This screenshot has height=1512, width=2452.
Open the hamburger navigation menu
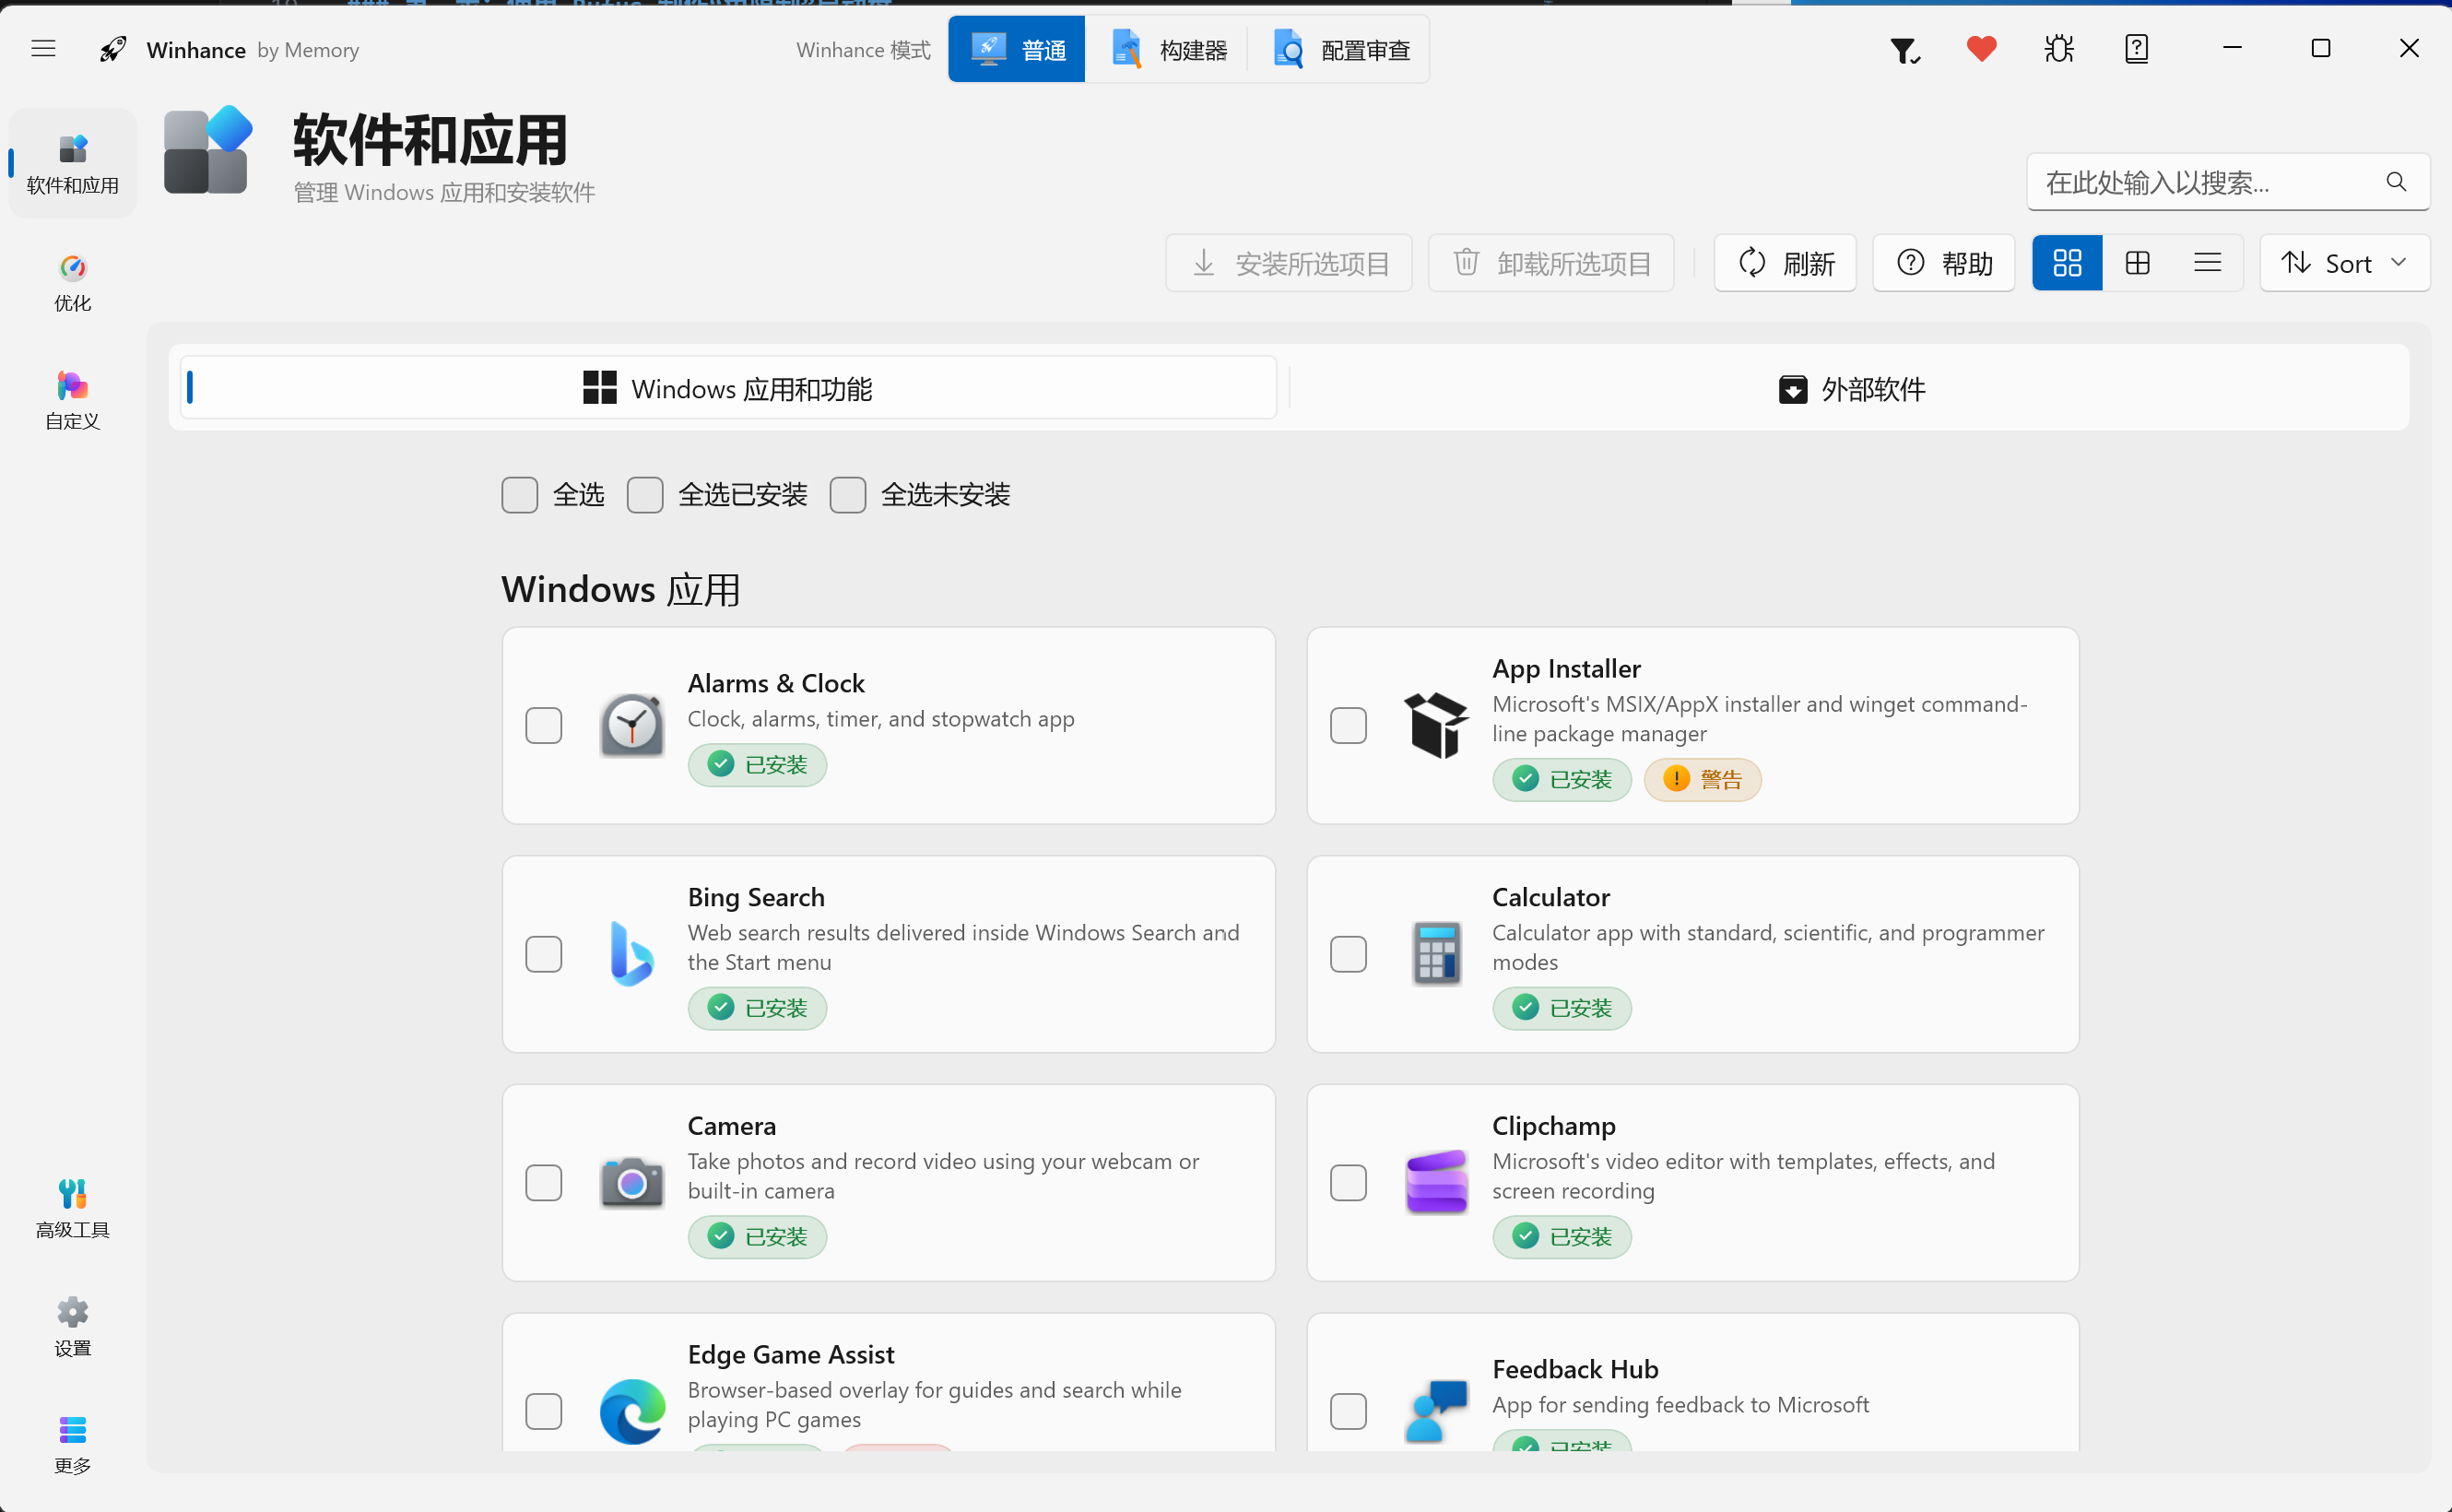click(x=43, y=48)
